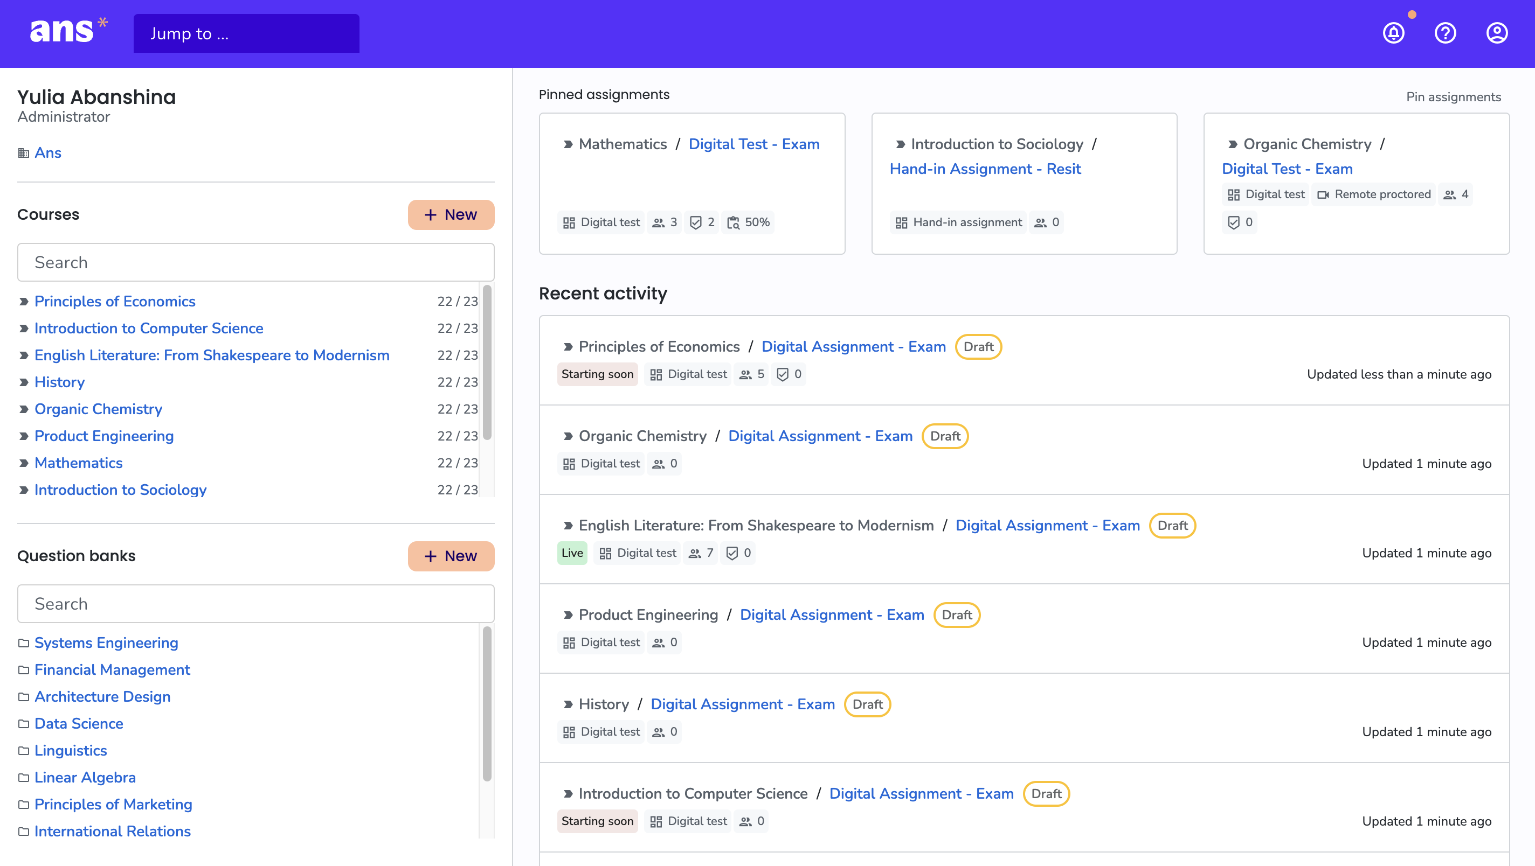Open Organic Chemistry Digital Assignment - Exam activity
The image size is (1535, 866).
[x=820, y=436]
